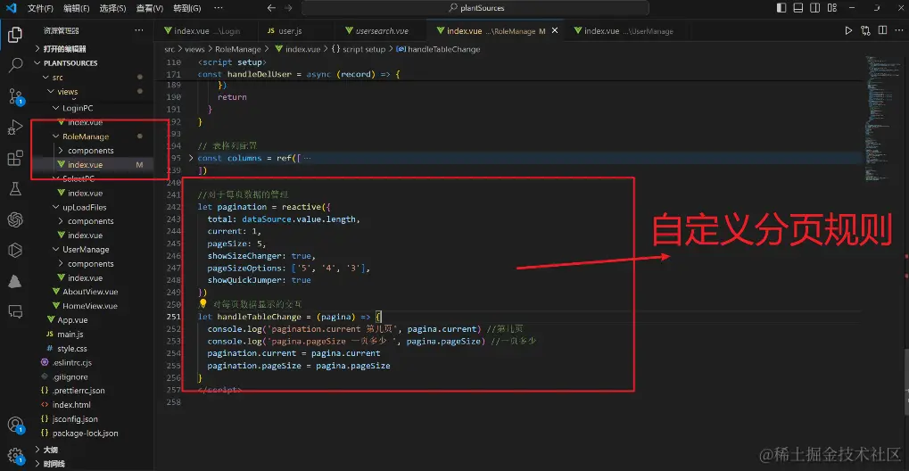
Task: Open the 编辑(E) menu
Action: (x=77, y=8)
